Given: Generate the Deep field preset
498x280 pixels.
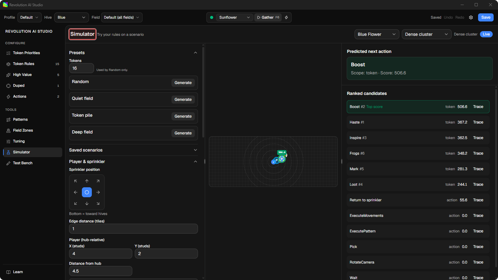Looking at the screenshot, I should 183,133.
